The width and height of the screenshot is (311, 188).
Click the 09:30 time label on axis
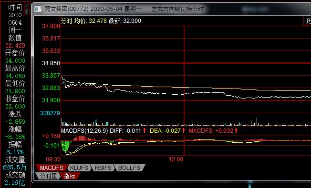click(53, 159)
